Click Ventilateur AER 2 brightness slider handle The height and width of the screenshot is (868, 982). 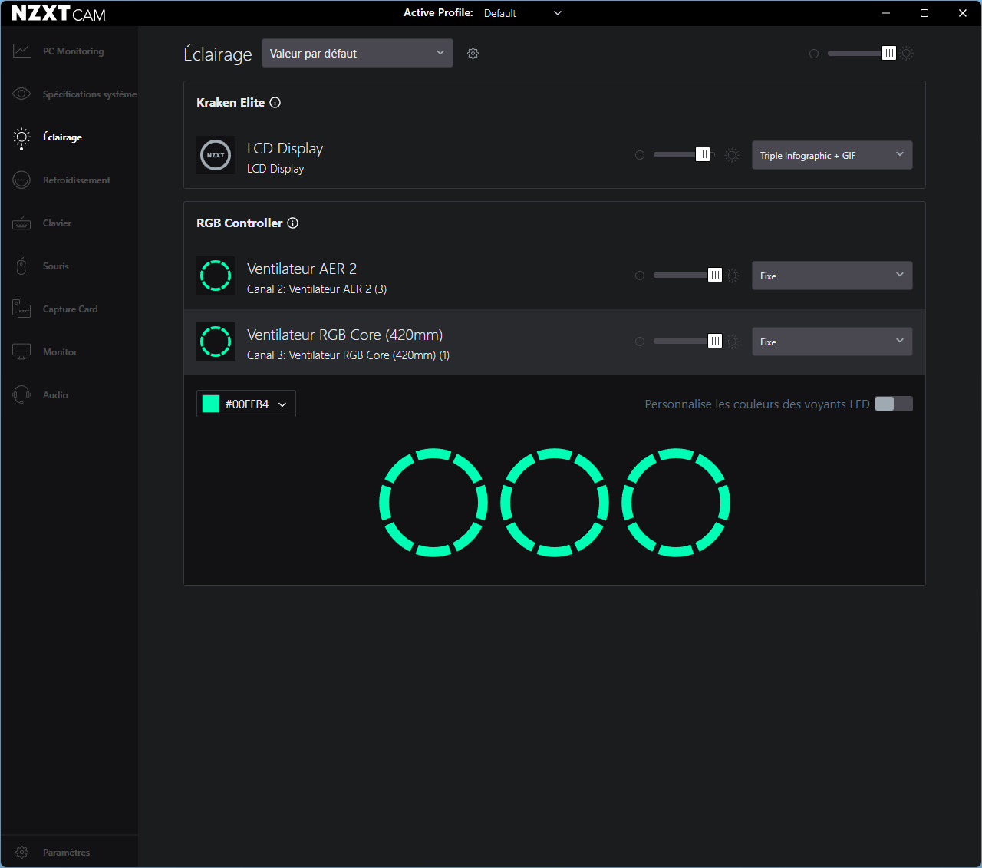pos(715,276)
